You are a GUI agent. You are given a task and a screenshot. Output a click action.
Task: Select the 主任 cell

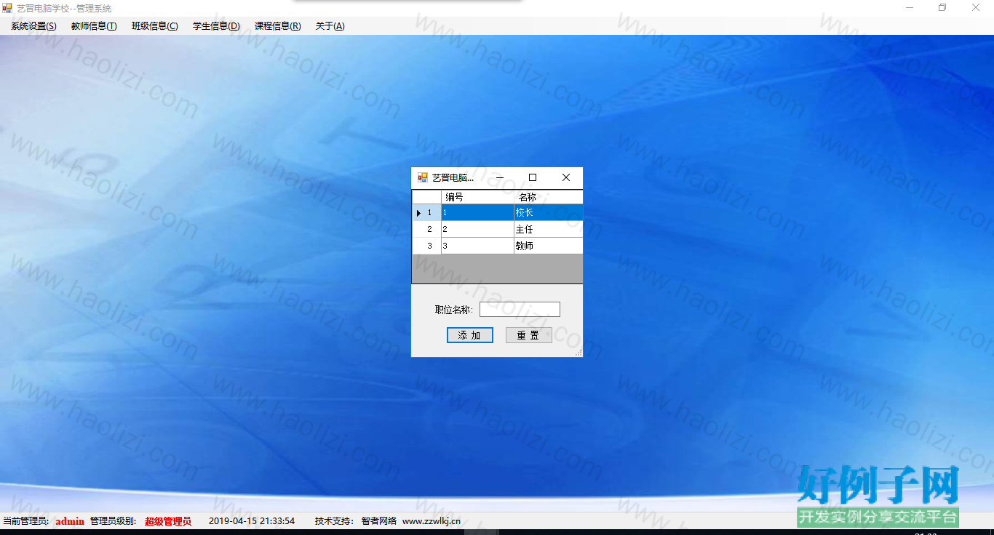pos(548,229)
